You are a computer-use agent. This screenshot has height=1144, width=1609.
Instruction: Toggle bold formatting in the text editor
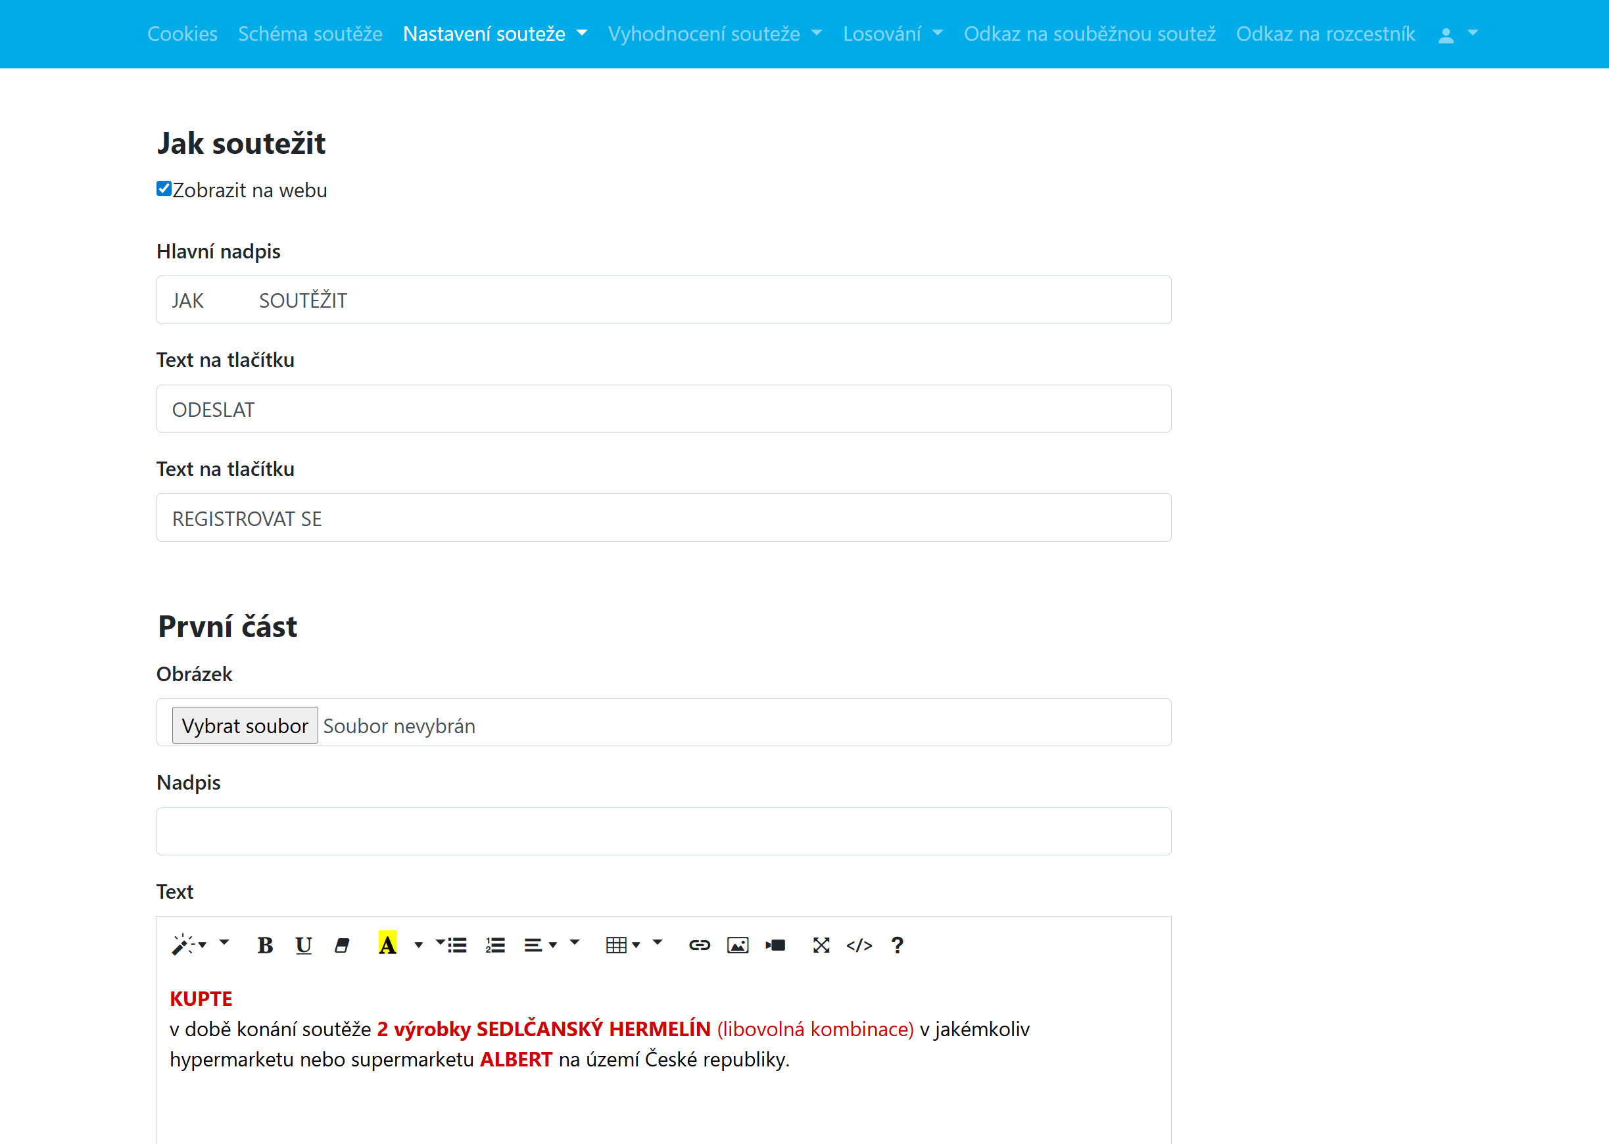point(265,945)
